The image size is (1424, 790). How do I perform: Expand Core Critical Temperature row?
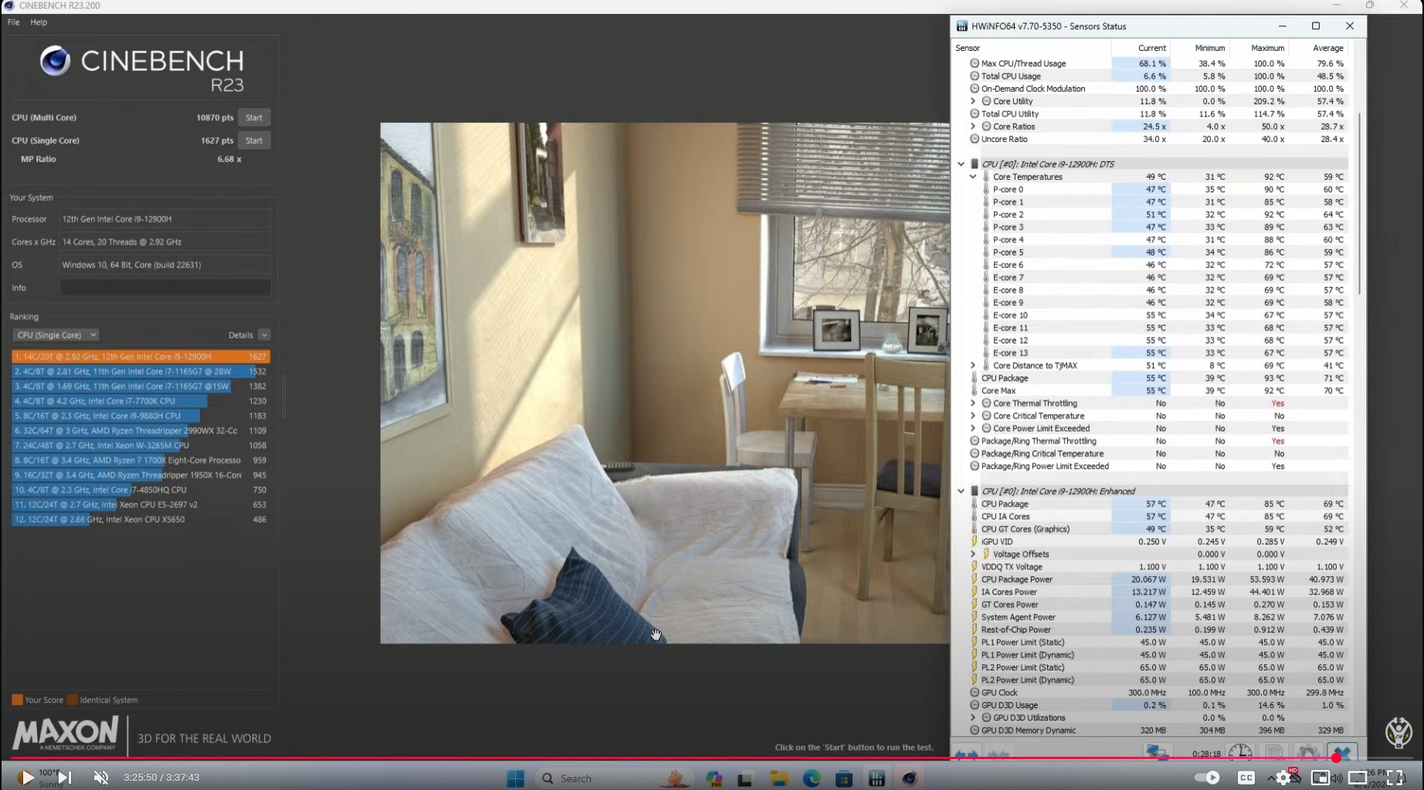[973, 415]
